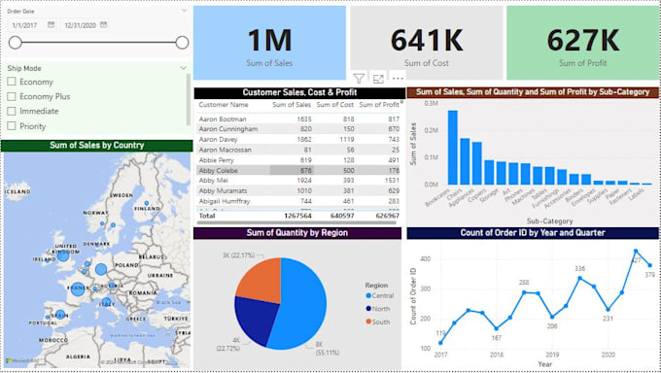The width and height of the screenshot is (661, 373).
Task: Expand the Ship Mode slicer chevron
Action: [x=184, y=68]
